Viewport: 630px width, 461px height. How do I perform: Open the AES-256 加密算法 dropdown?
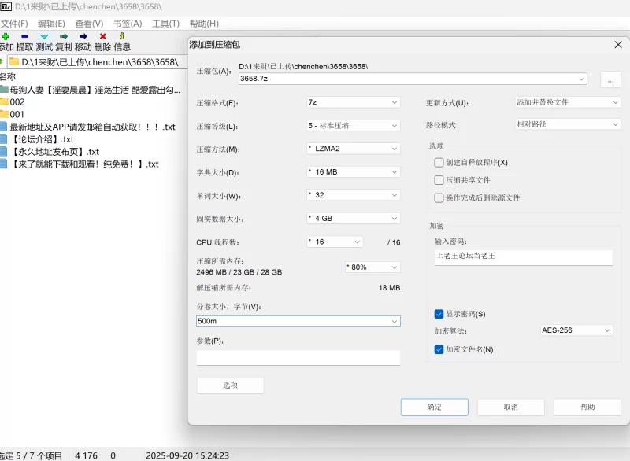576,330
